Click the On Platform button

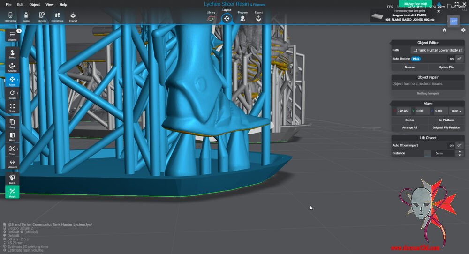click(x=446, y=120)
